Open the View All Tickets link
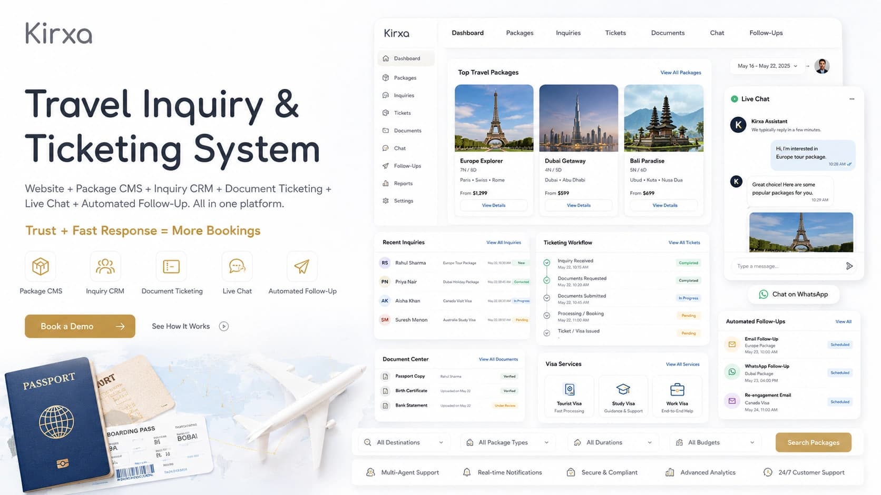 click(x=684, y=243)
